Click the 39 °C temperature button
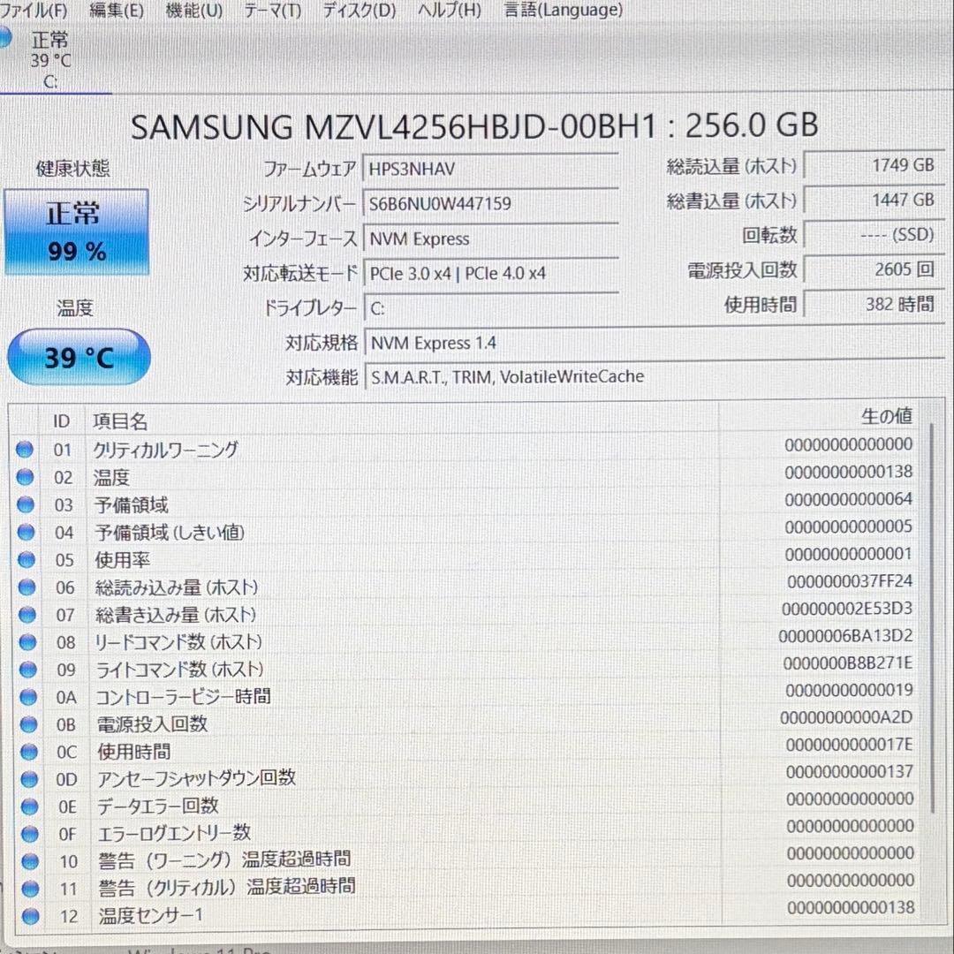954x954 pixels. (79, 357)
